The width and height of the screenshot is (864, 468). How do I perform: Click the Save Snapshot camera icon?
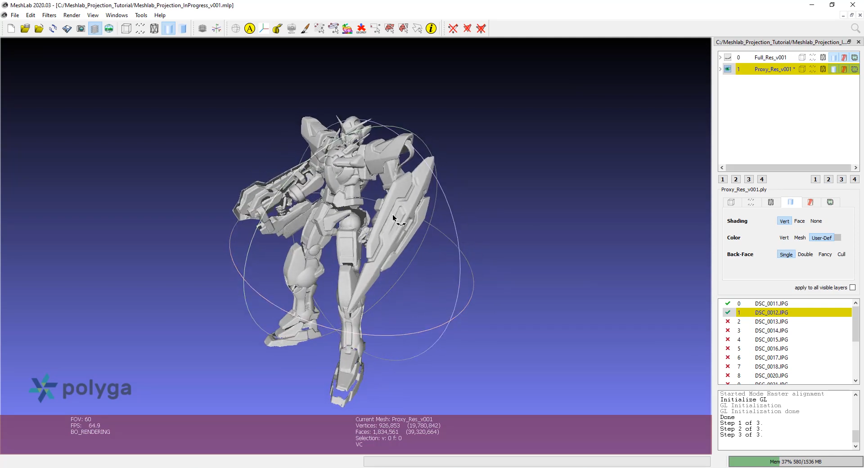pyautogui.click(x=81, y=29)
